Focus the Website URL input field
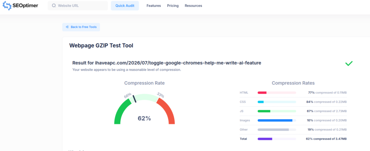This screenshot has height=151, width=370. 78,6
